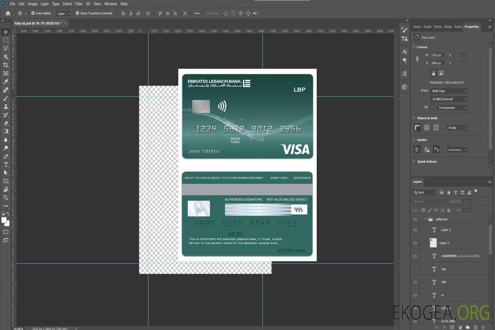Image resolution: width=495 pixels, height=330 pixels.
Task: Select the Frame tool
Action: (5, 73)
